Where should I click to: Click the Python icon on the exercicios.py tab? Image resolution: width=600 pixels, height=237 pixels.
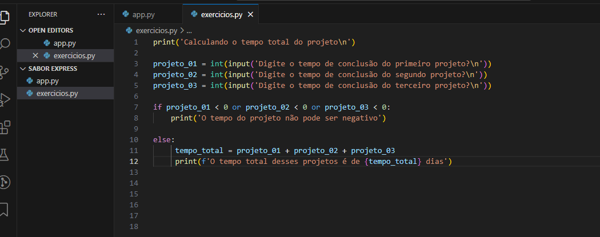point(194,14)
